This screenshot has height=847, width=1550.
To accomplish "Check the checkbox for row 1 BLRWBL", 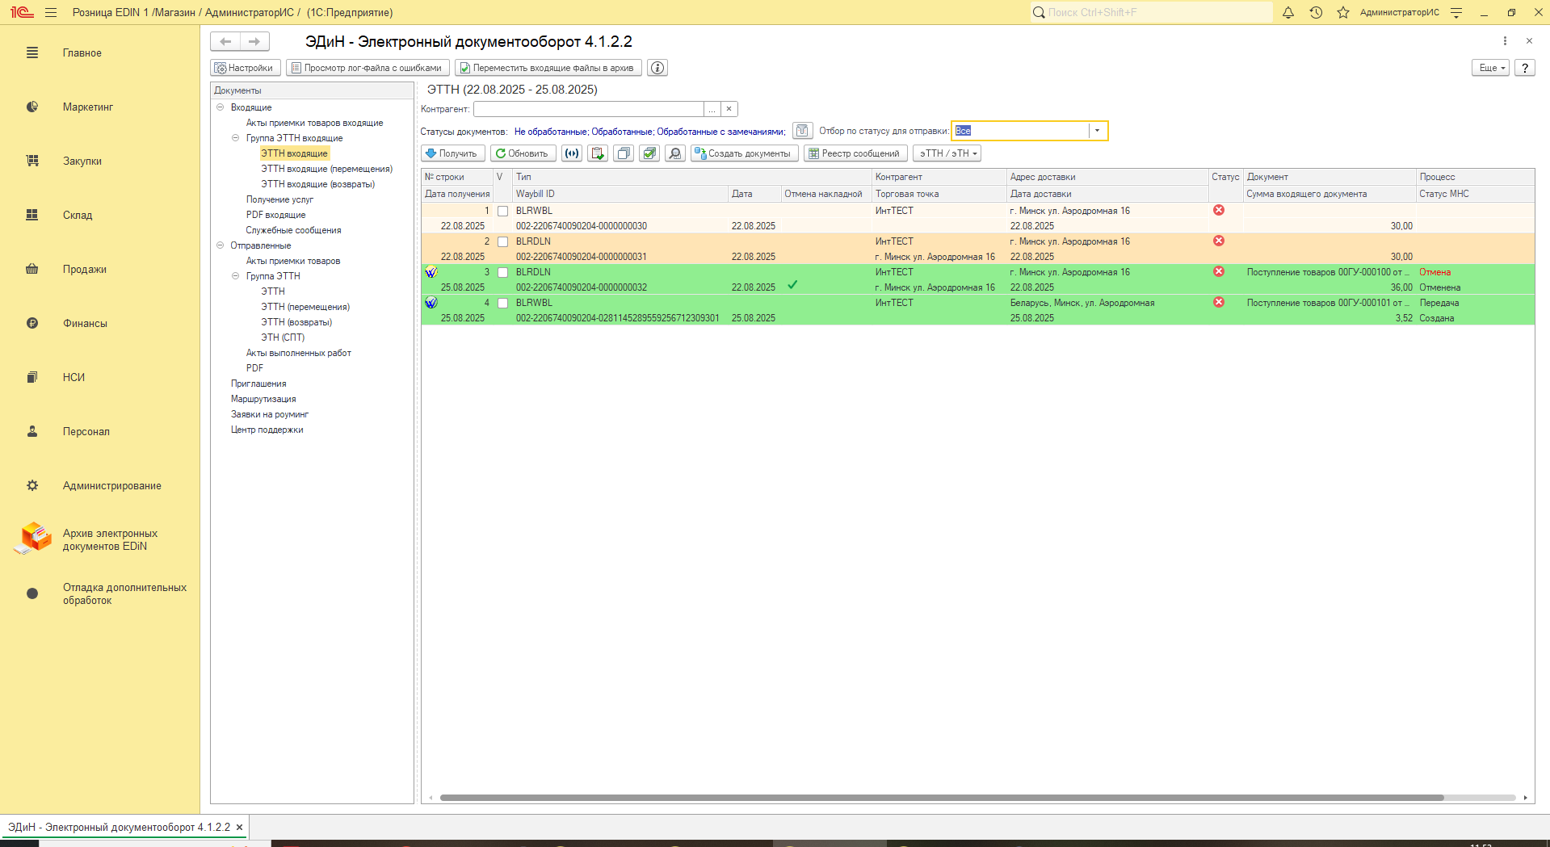I will pyautogui.click(x=502, y=212).
